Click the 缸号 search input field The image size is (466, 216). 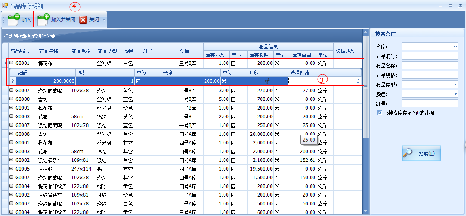tap(430, 104)
